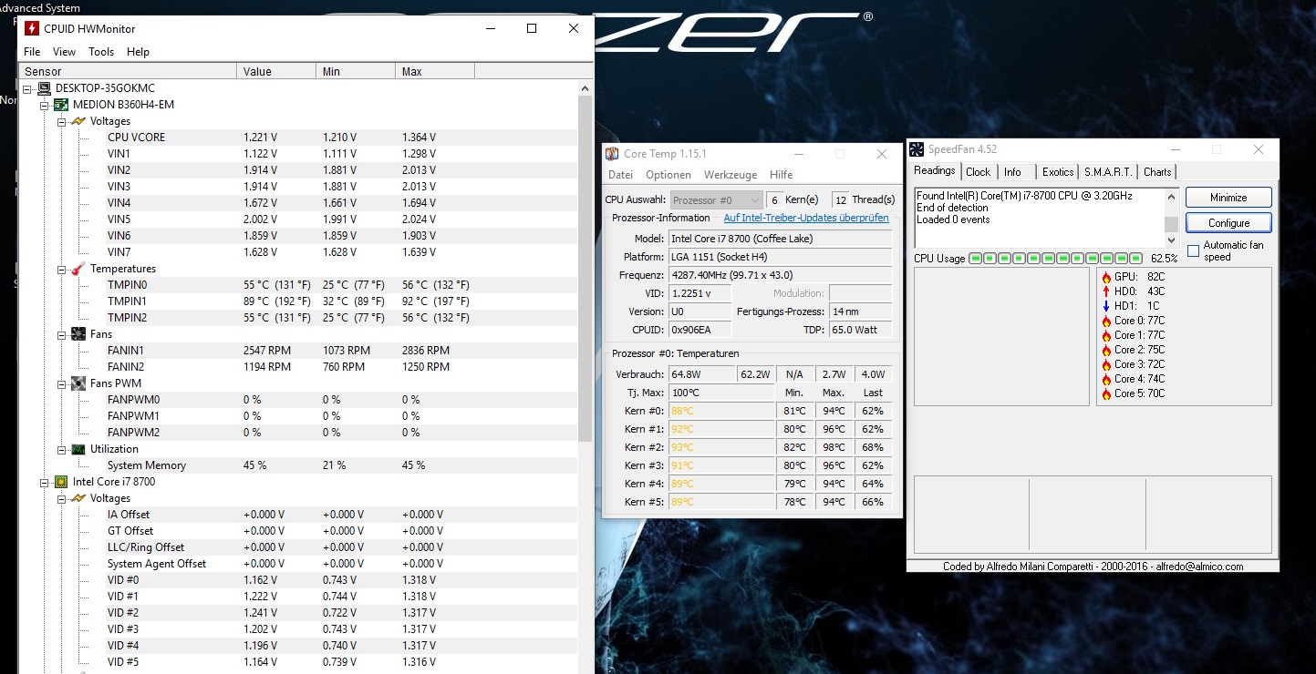Screen dimensions: 1316x674
Task: Click the DESKTOP-35GOKMC computer icon
Action: point(44,88)
